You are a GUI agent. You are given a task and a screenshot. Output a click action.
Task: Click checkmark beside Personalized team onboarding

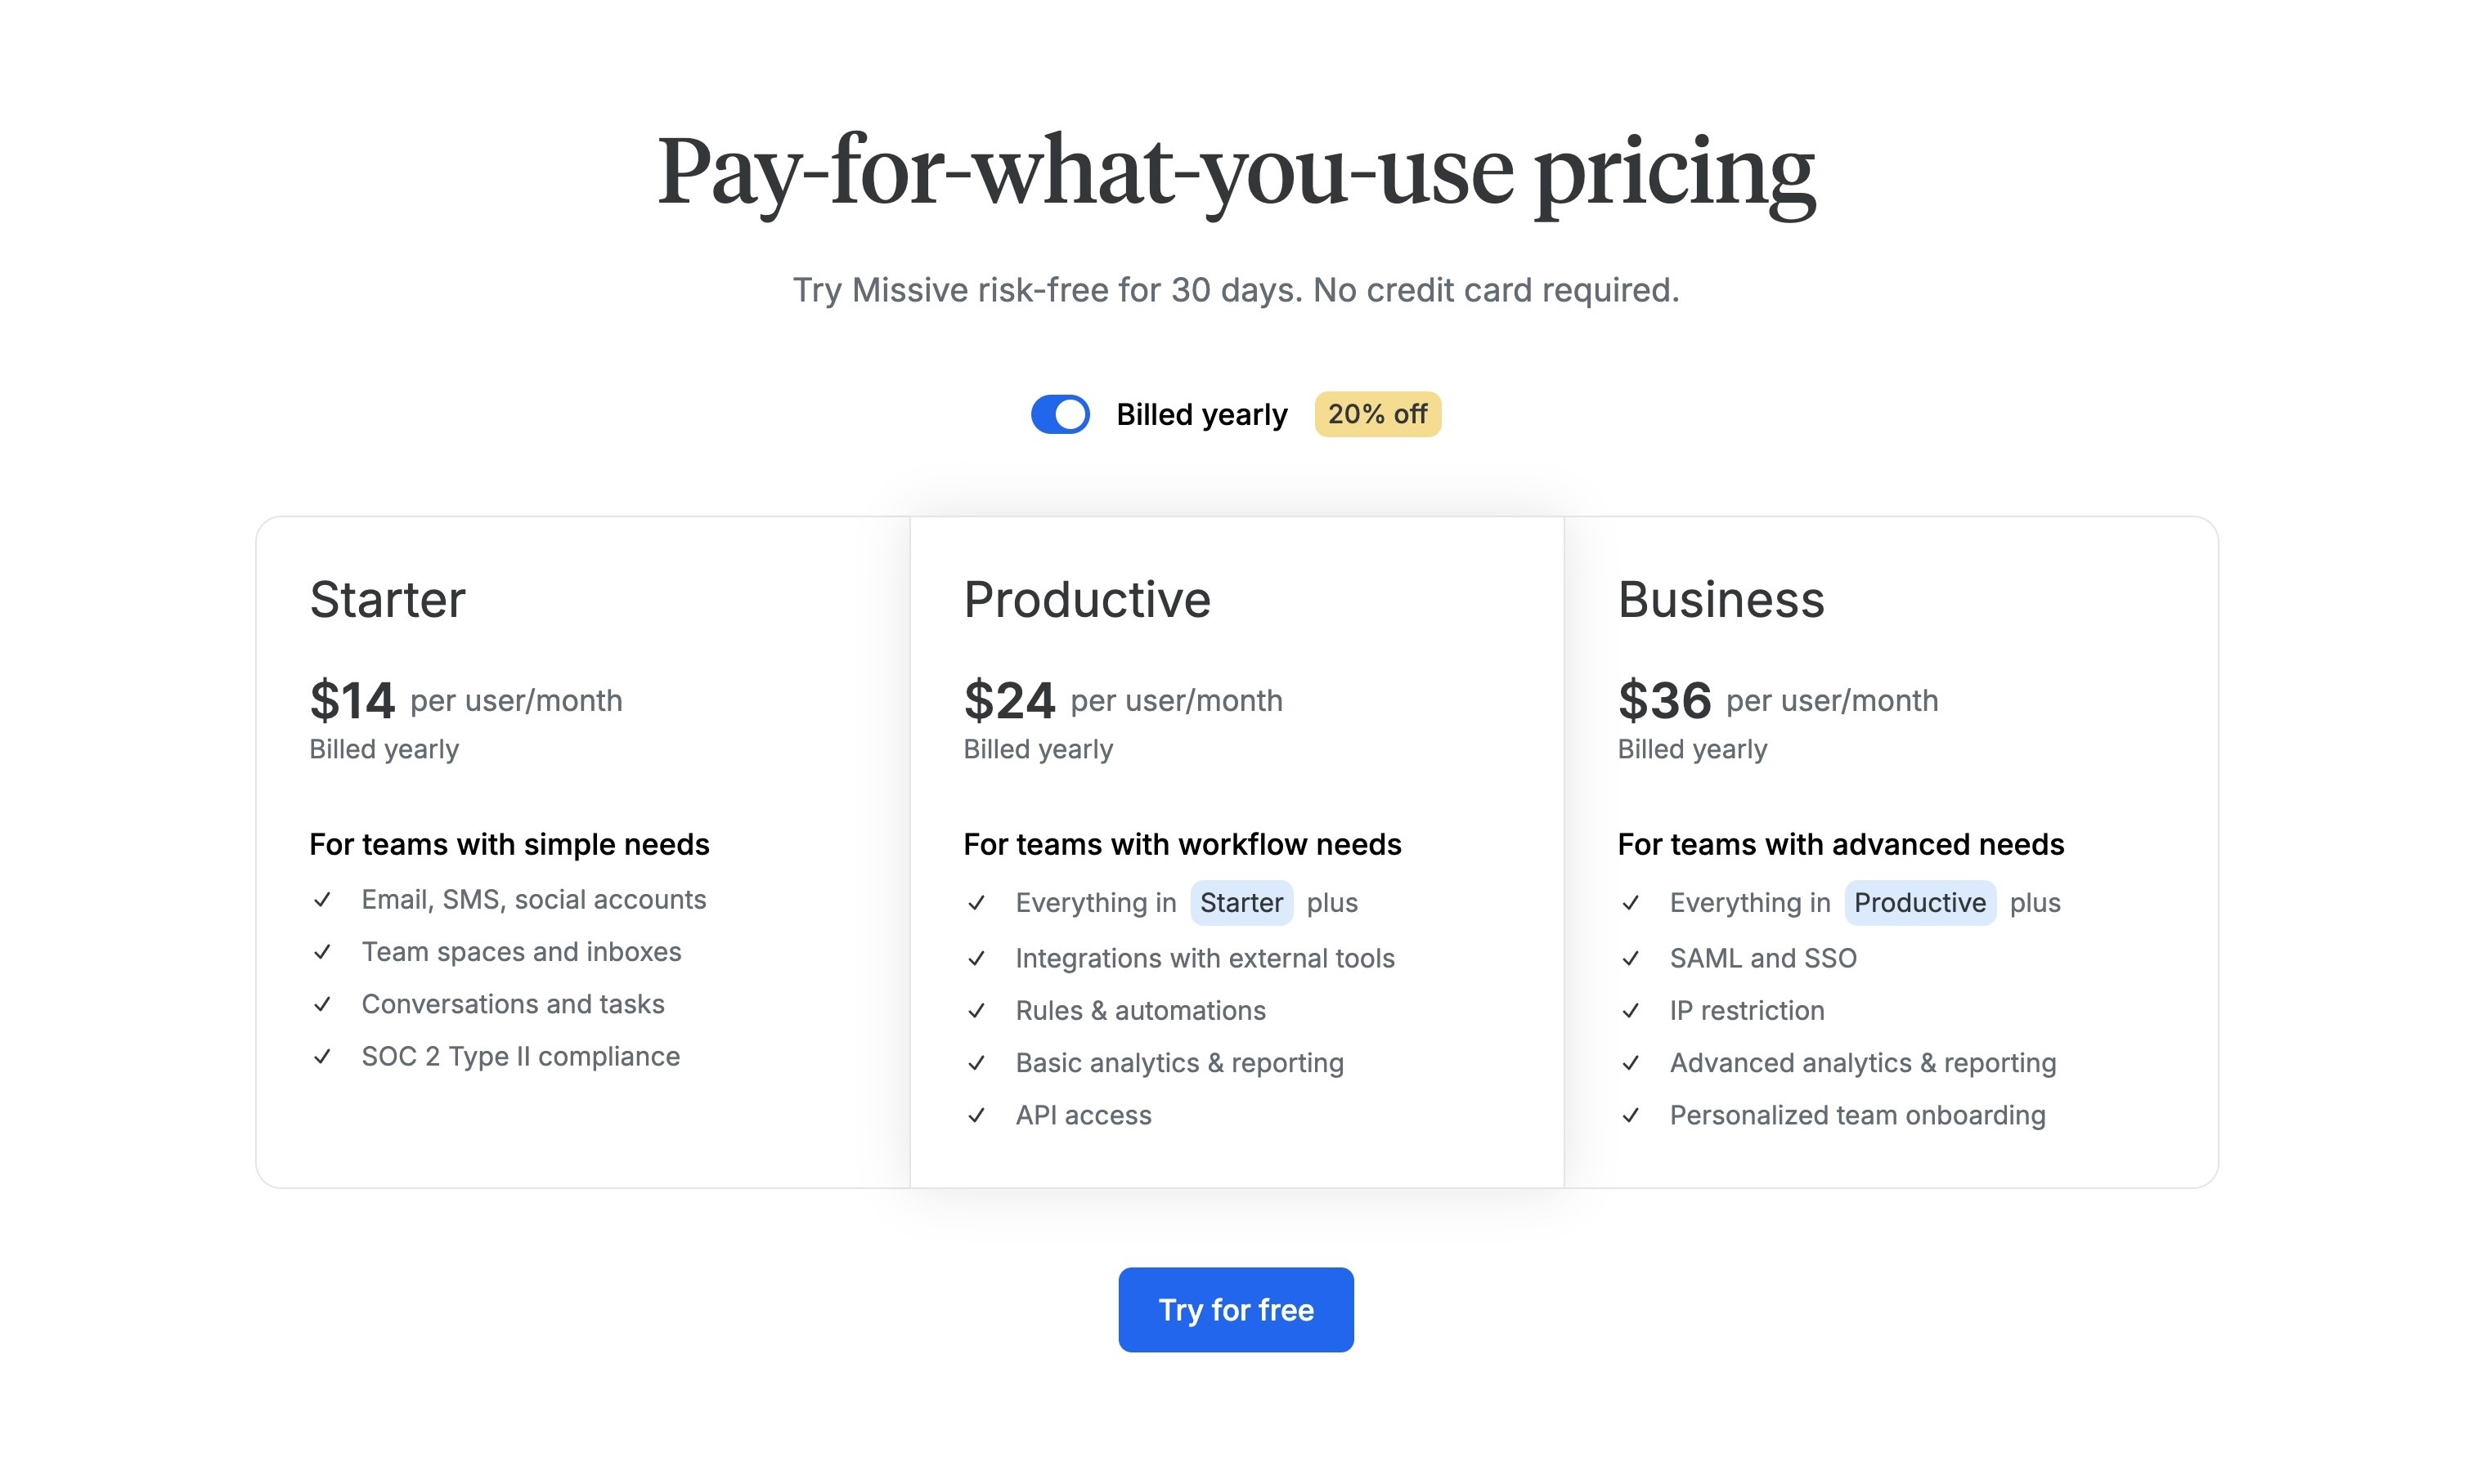[x=1631, y=1116]
